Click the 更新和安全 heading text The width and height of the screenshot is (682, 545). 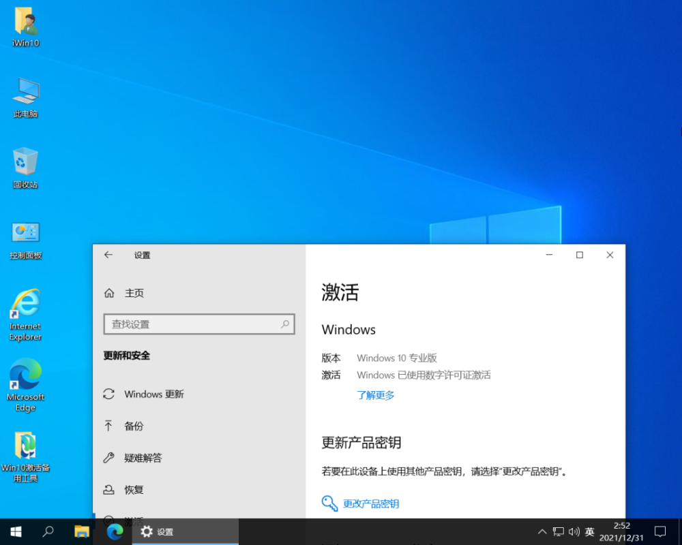click(127, 356)
